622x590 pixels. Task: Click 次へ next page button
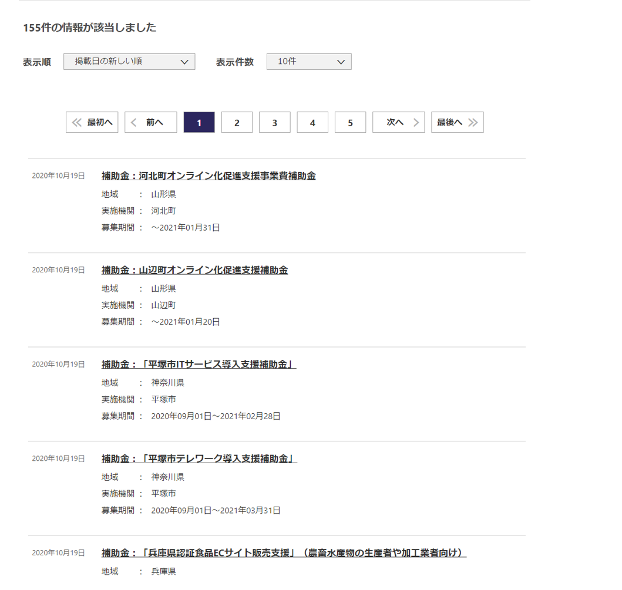(398, 122)
